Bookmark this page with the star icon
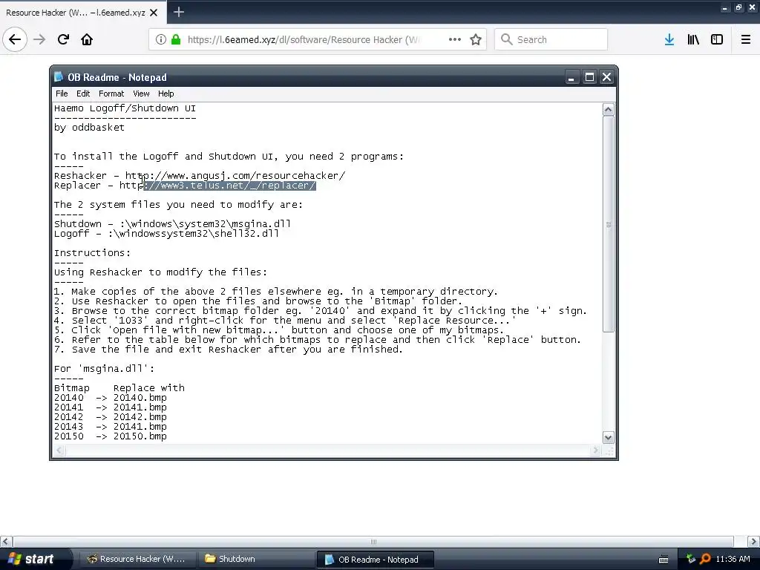760x570 pixels. [x=476, y=39]
